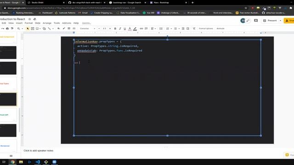Select the Line tool icon
This screenshot has width=294, height=165.
coord(49,28)
